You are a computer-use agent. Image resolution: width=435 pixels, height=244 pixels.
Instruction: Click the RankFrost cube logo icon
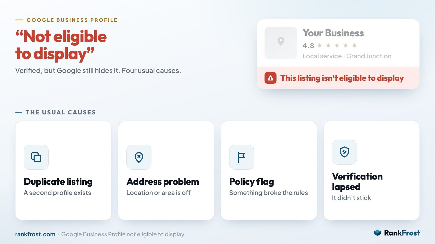378,233
